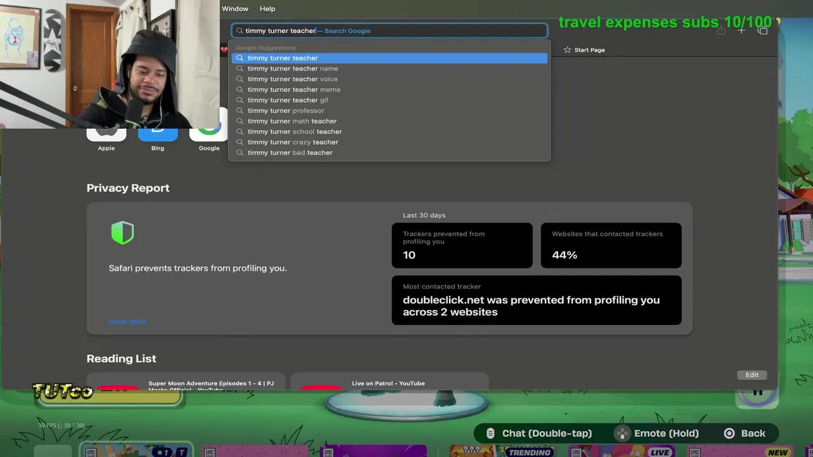Open 'Trackers prevented from profiling you' card
This screenshot has height=457, width=813.
[x=462, y=245]
